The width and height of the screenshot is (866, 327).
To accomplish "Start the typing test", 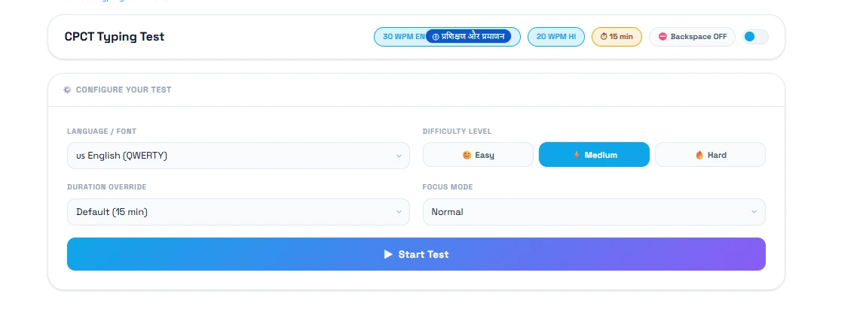I will click(x=416, y=254).
